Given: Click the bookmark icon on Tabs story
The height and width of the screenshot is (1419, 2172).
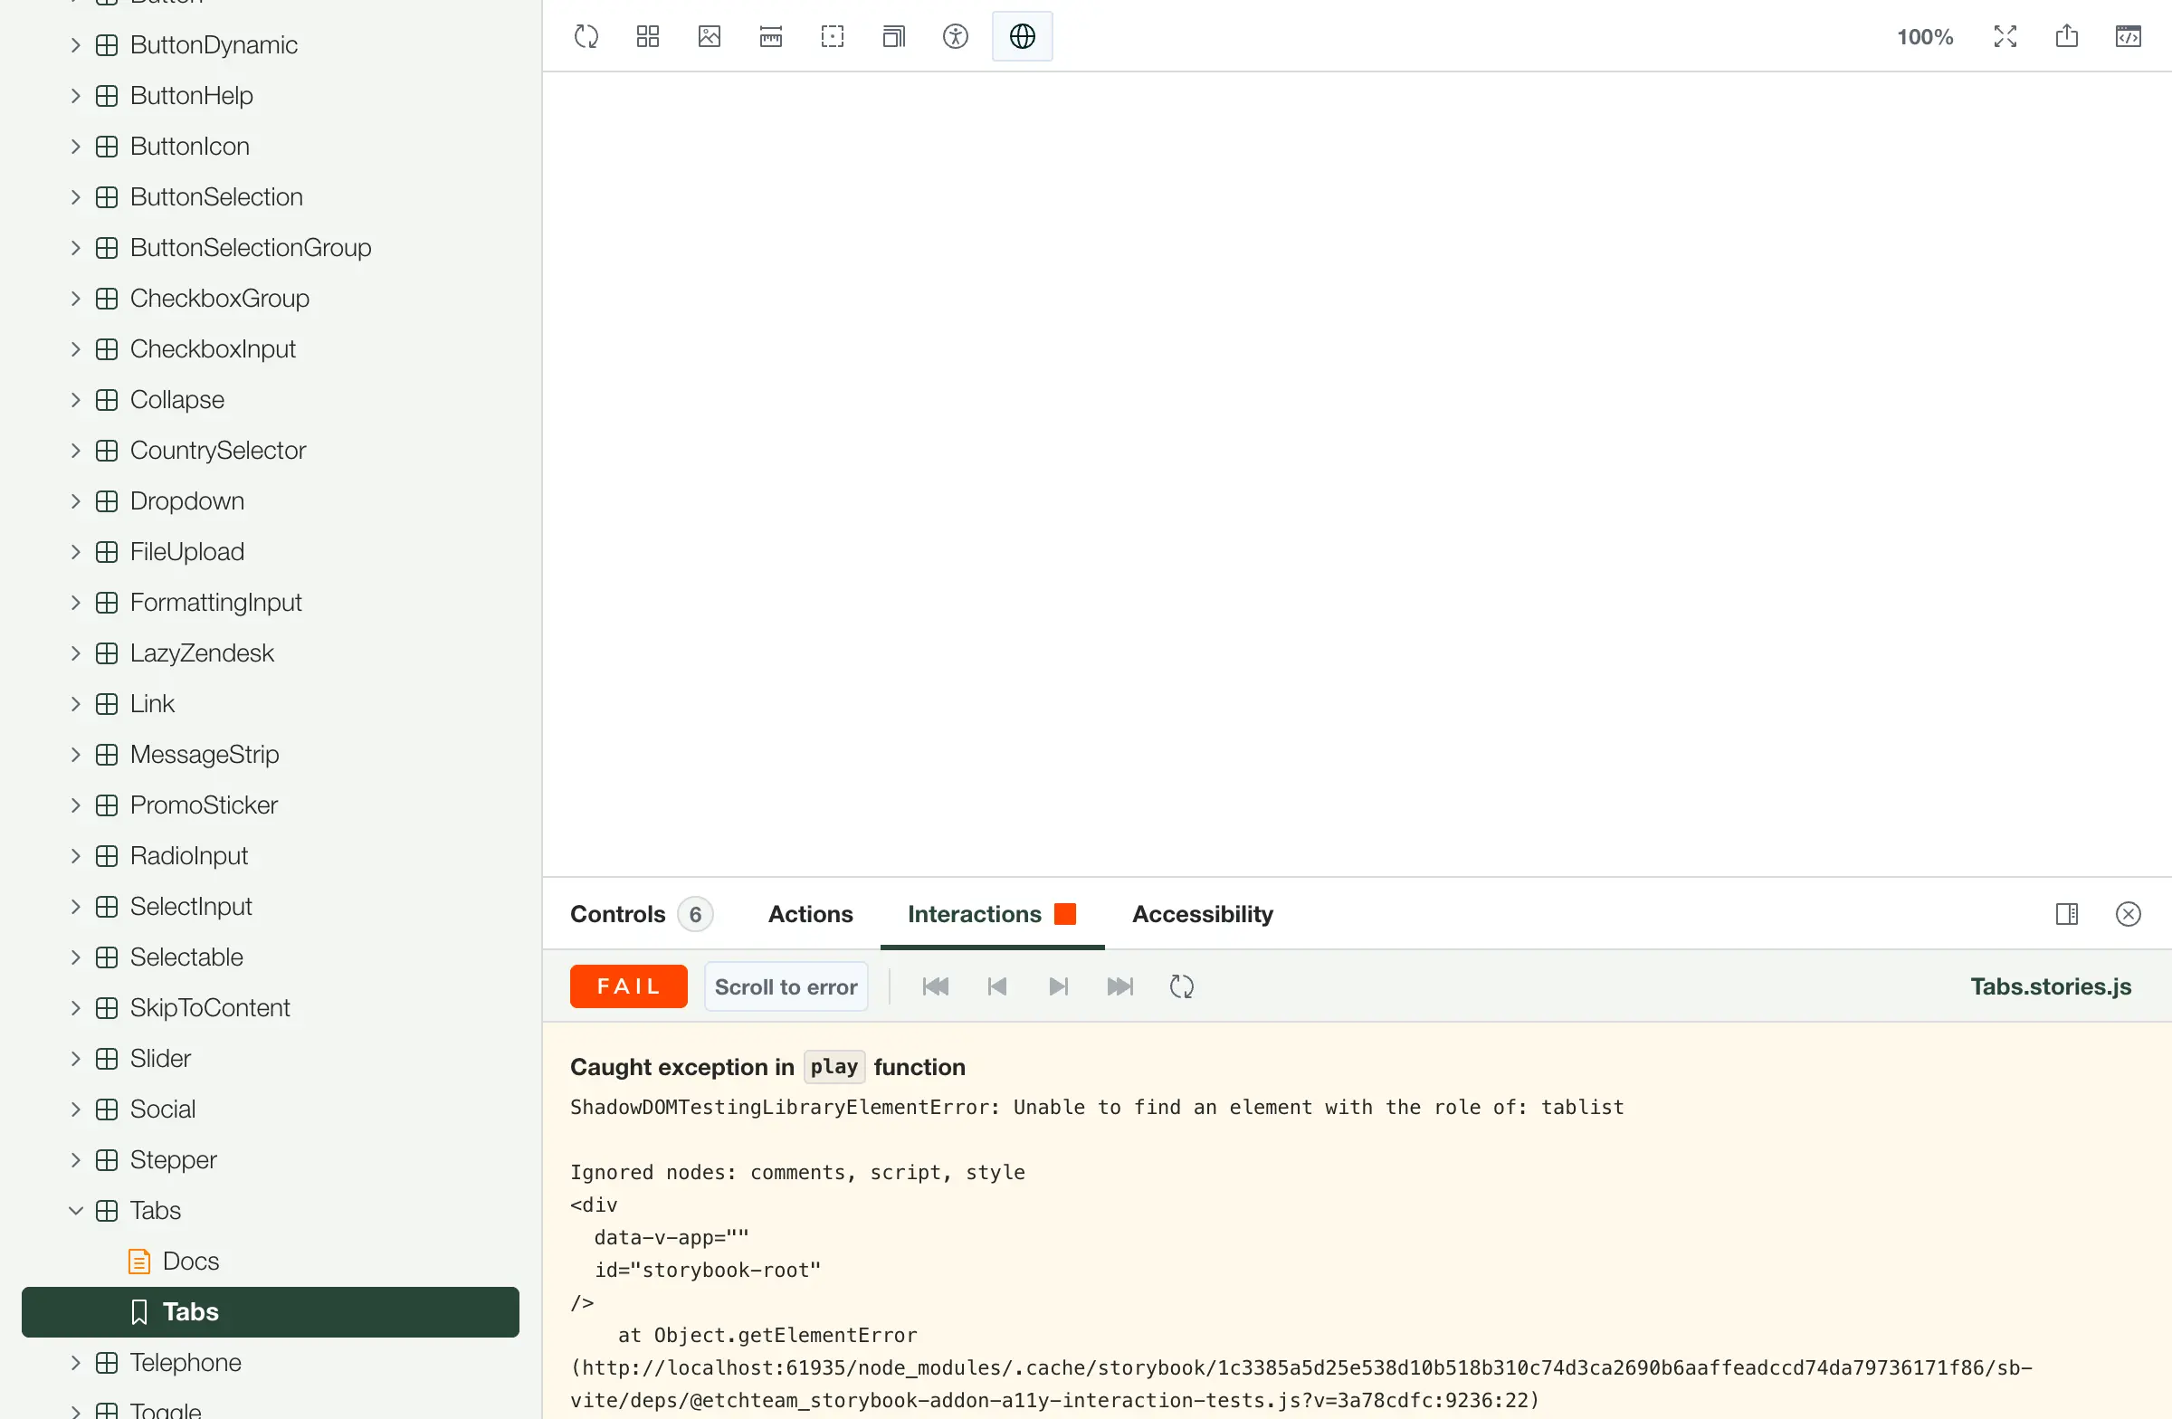Looking at the screenshot, I should 138,1311.
